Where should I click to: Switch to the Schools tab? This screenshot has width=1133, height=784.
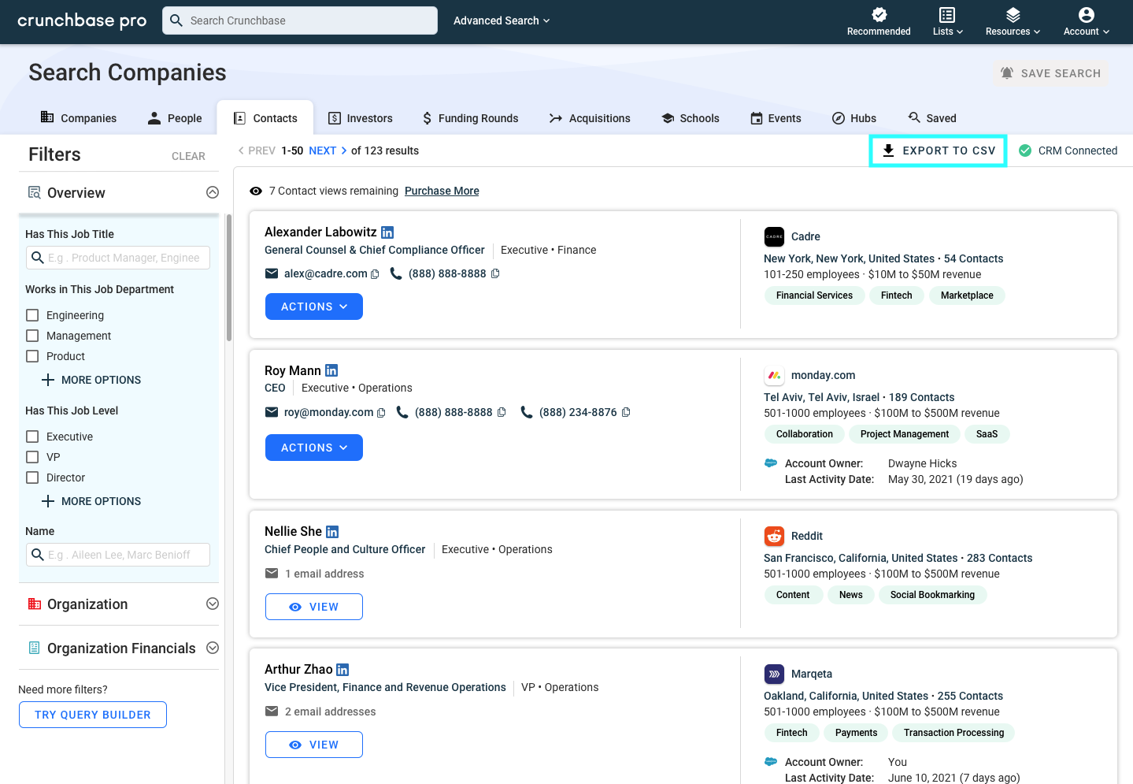[x=691, y=117]
